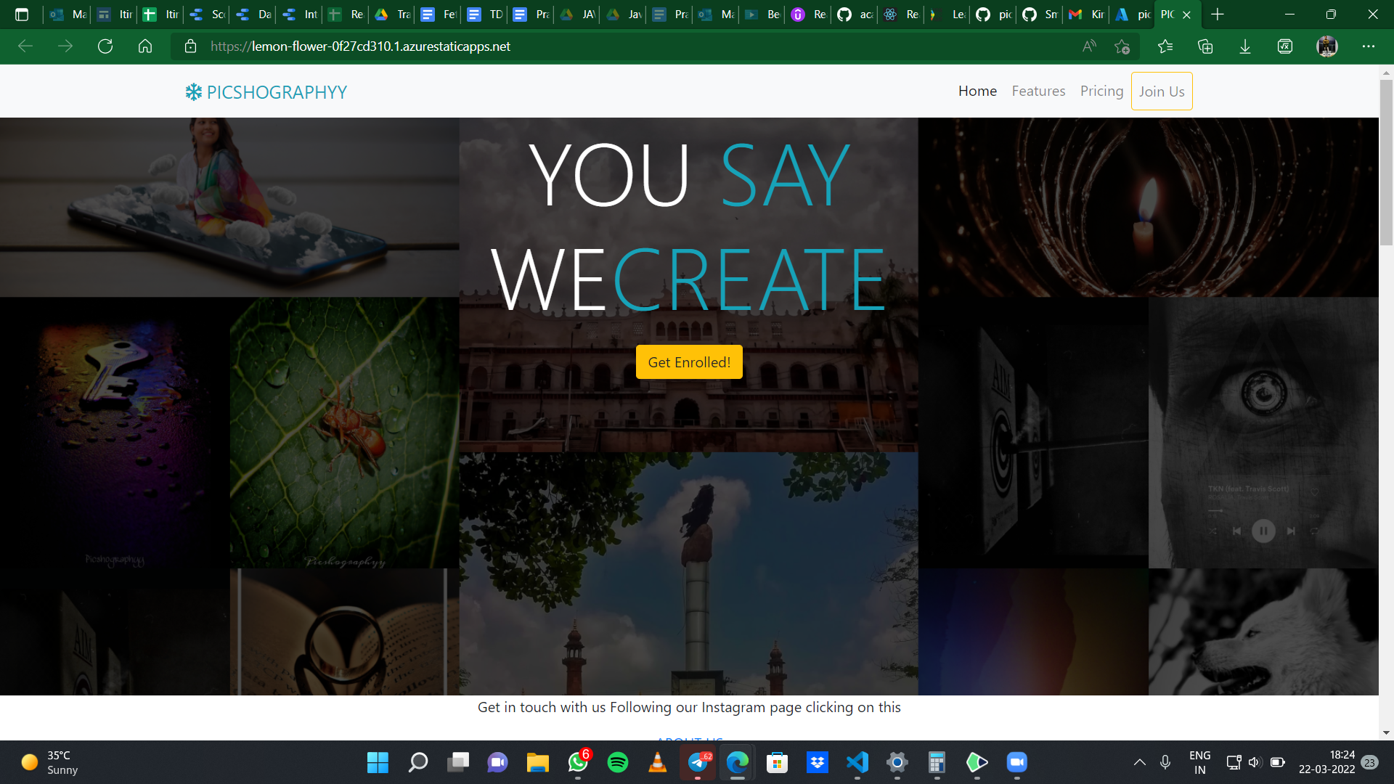Open new tab with plus button

tap(1218, 15)
